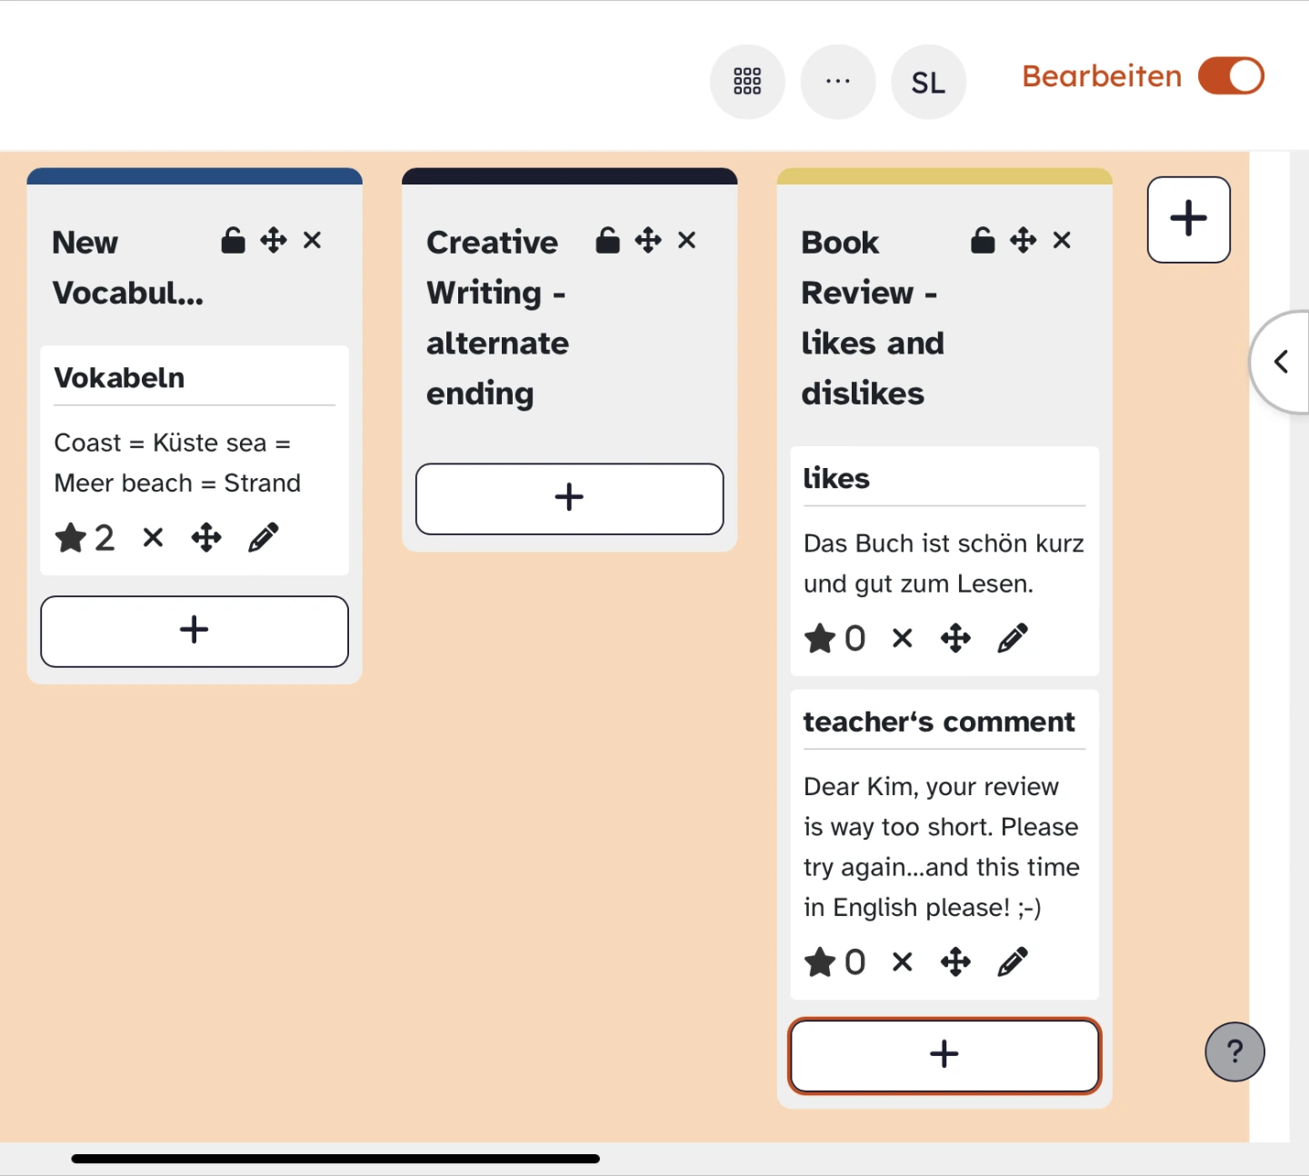Edit the teacher's comment card
Screen dimensions: 1309x1176
click(x=1013, y=962)
